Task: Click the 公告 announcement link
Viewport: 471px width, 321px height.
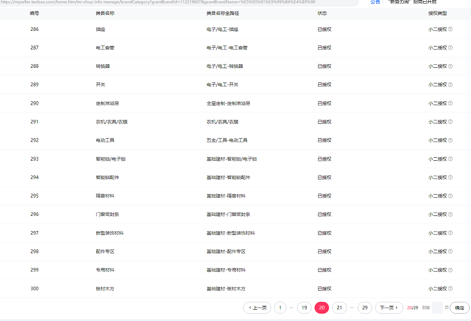Action: click(x=375, y=2)
